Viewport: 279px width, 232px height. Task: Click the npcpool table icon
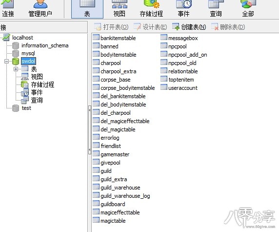pyautogui.click(x=164, y=46)
